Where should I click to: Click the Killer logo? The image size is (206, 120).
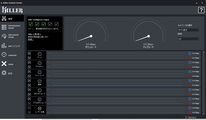[x=12, y=10]
